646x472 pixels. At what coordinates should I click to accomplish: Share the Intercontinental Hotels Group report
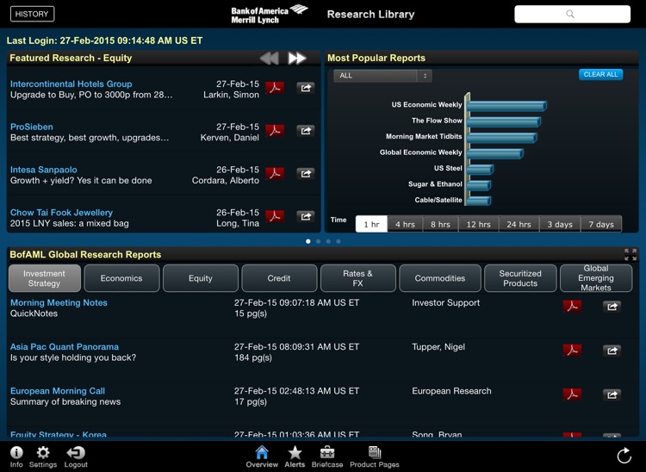306,88
